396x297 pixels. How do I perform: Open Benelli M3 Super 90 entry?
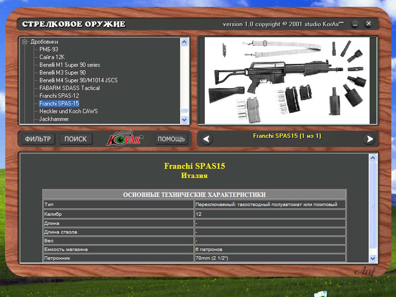point(63,72)
